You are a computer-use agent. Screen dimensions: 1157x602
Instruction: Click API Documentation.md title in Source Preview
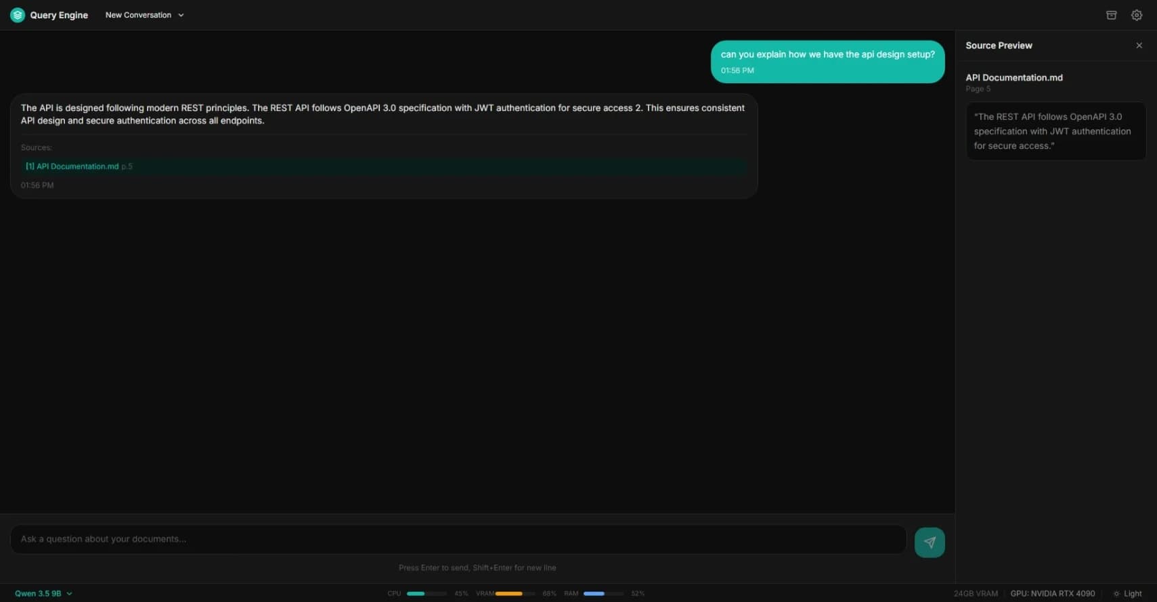pyautogui.click(x=1014, y=78)
